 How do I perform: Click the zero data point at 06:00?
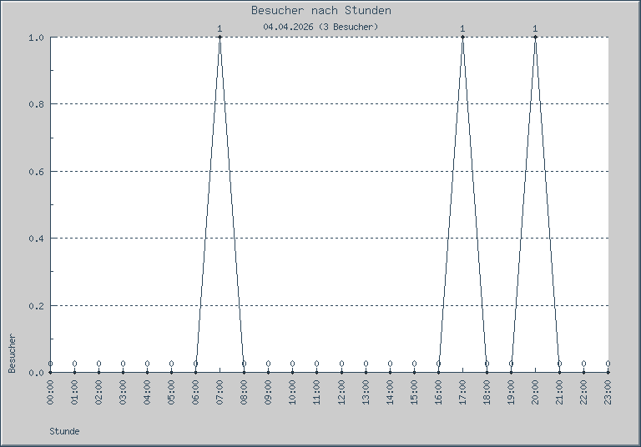[x=195, y=372]
